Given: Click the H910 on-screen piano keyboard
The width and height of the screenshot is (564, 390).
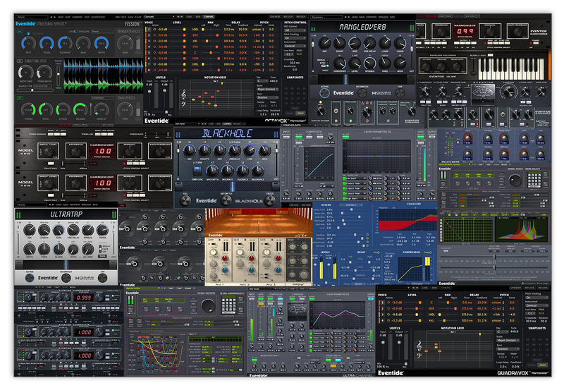Looking at the screenshot, I should [x=511, y=68].
